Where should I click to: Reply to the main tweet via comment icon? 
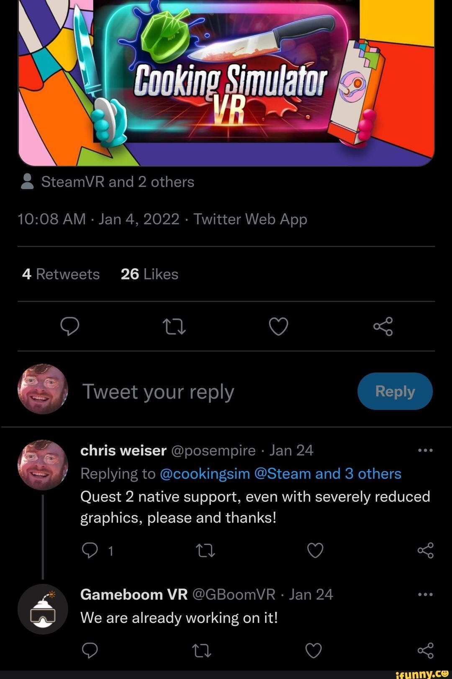click(69, 326)
